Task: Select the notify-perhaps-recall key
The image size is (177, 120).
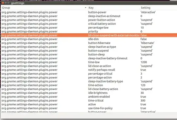Action: [102, 70]
